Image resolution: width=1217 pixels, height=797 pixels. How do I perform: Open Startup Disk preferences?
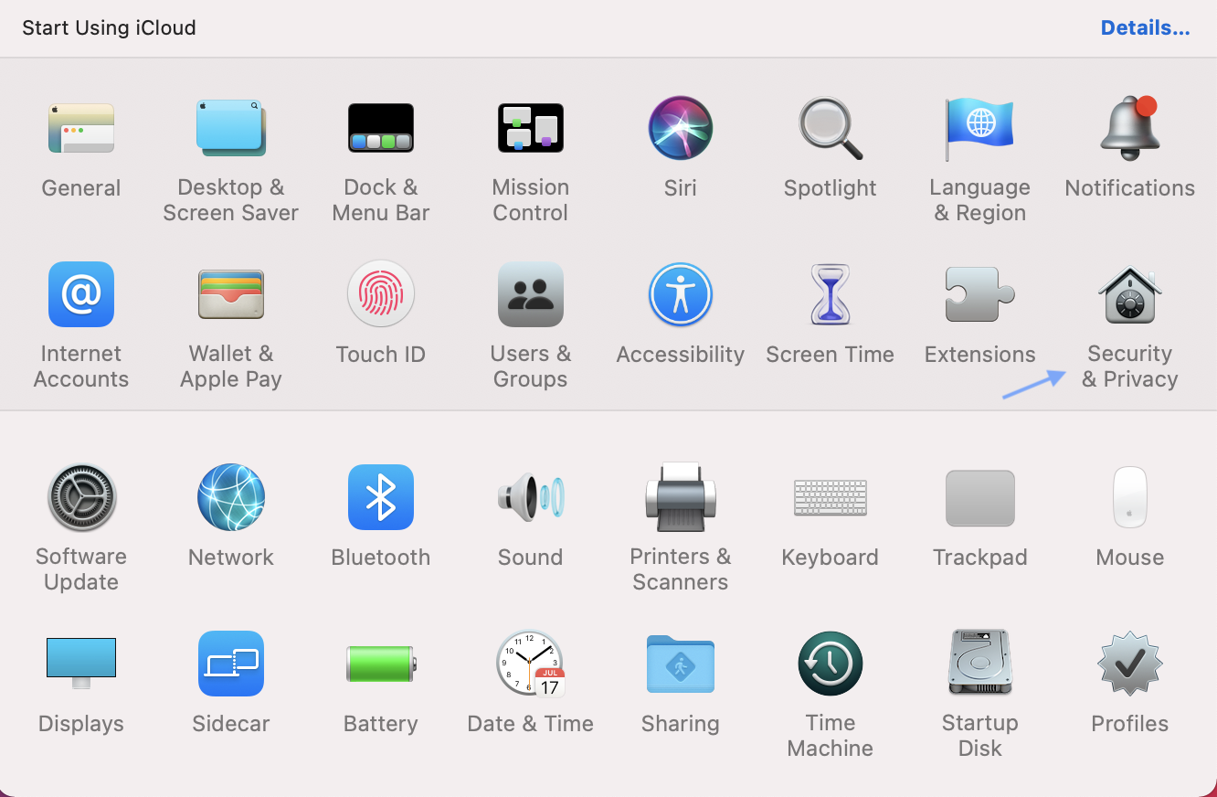(x=980, y=664)
